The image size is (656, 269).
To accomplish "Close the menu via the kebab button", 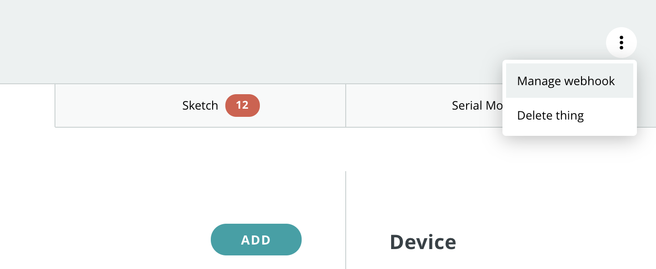I will (x=621, y=43).
